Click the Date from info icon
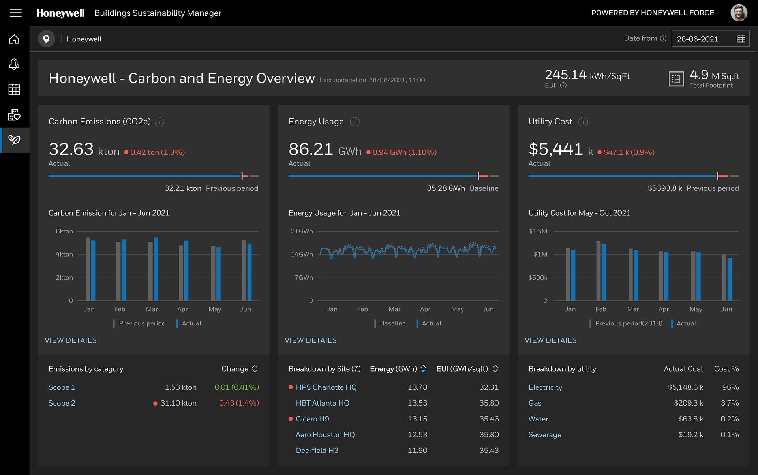The image size is (758, 475). coord(663,38)
